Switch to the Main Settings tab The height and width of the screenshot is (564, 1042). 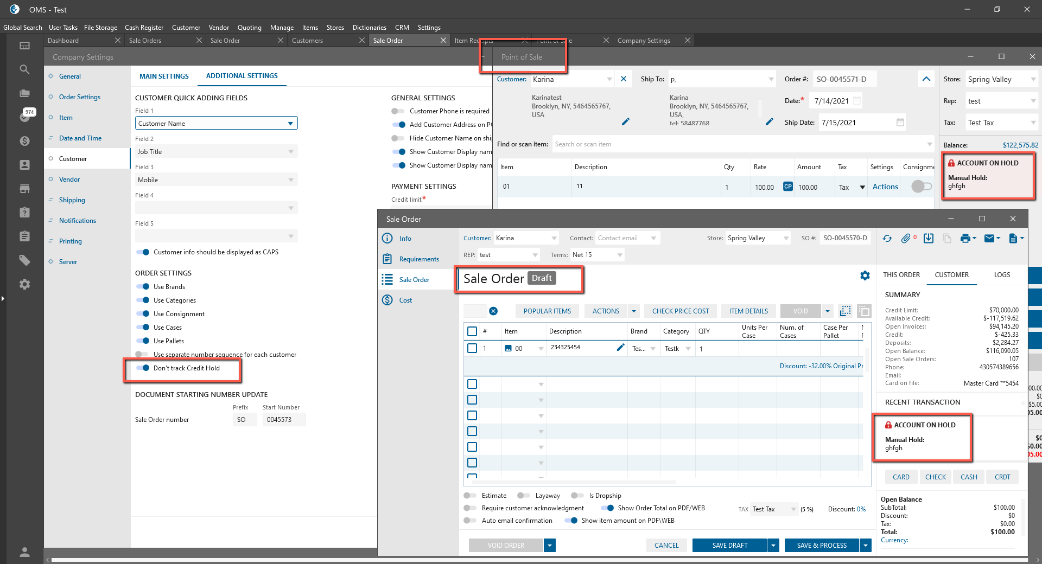[164, 76]
